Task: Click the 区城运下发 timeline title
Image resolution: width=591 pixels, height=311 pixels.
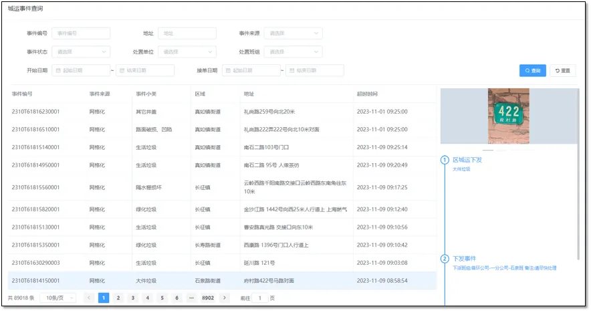Action: pyautogui.click(x=467, y=160)
